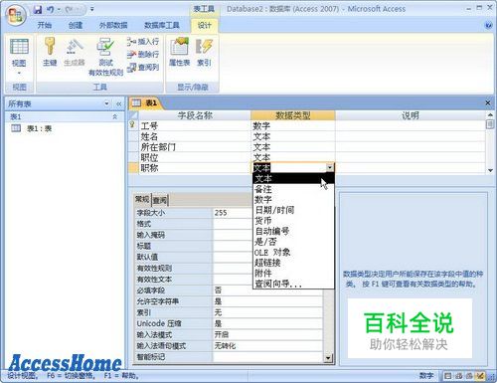Choose 超链接 in data type list
This screenshot has width=497, height=383.
point(293,263)
